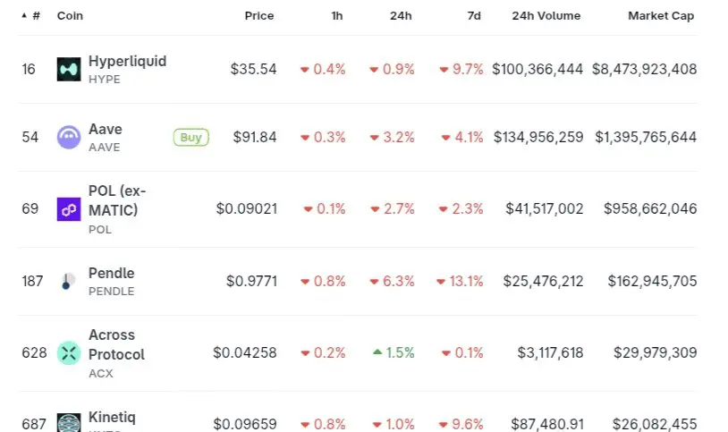Sort by Market Cap column header
The width and height of the screenshot is (728, 432).
click(x=660, y=16)
